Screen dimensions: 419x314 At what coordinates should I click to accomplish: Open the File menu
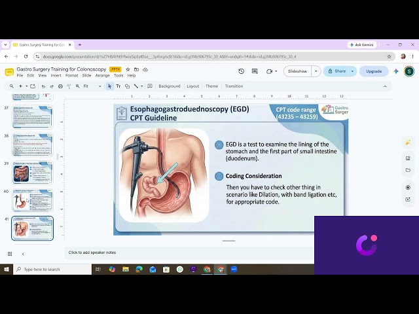click(20, 76)
